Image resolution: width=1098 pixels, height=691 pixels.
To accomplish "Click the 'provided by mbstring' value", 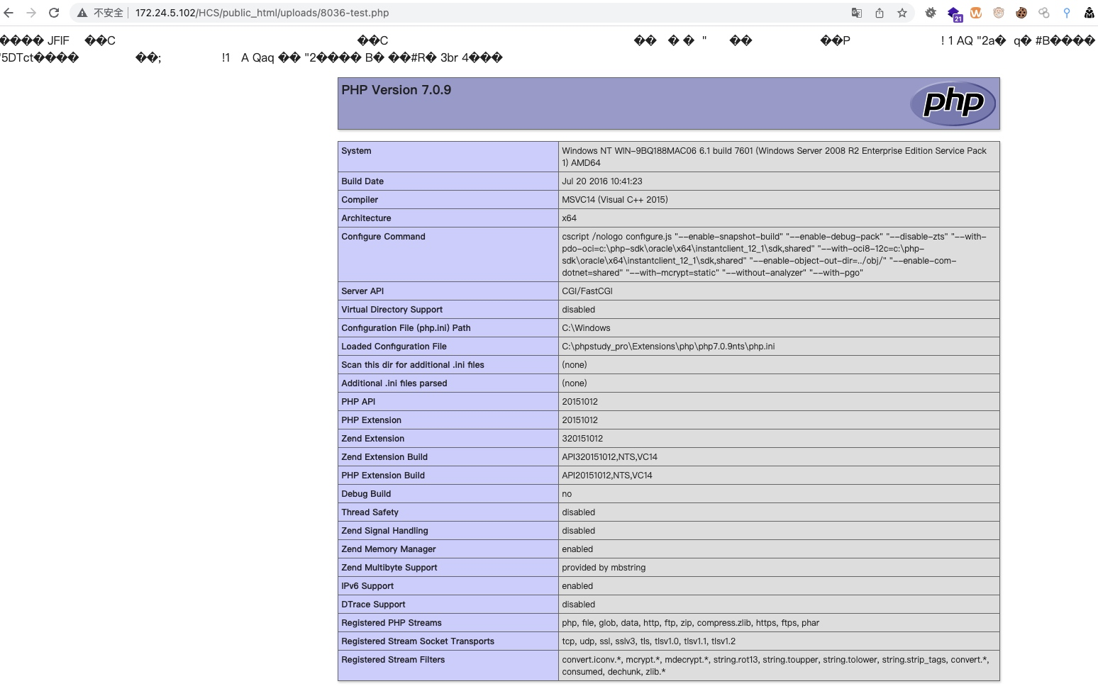I will [x=604, y=568].
